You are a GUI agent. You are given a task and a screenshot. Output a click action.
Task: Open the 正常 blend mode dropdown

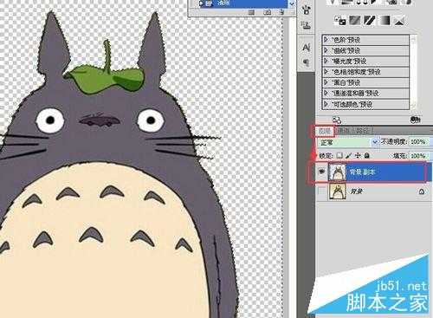[x=347, y=142]
